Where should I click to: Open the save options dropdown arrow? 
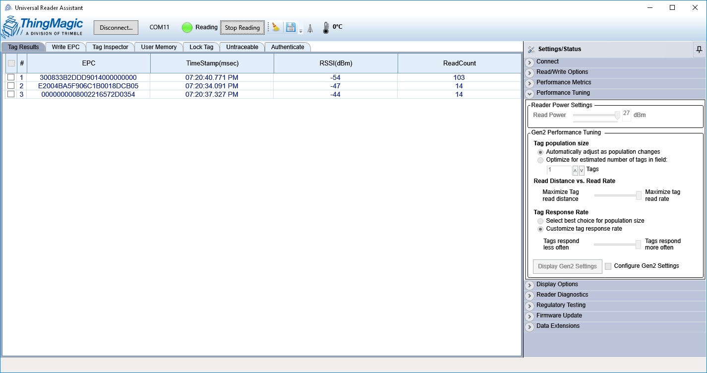(300, 31)
